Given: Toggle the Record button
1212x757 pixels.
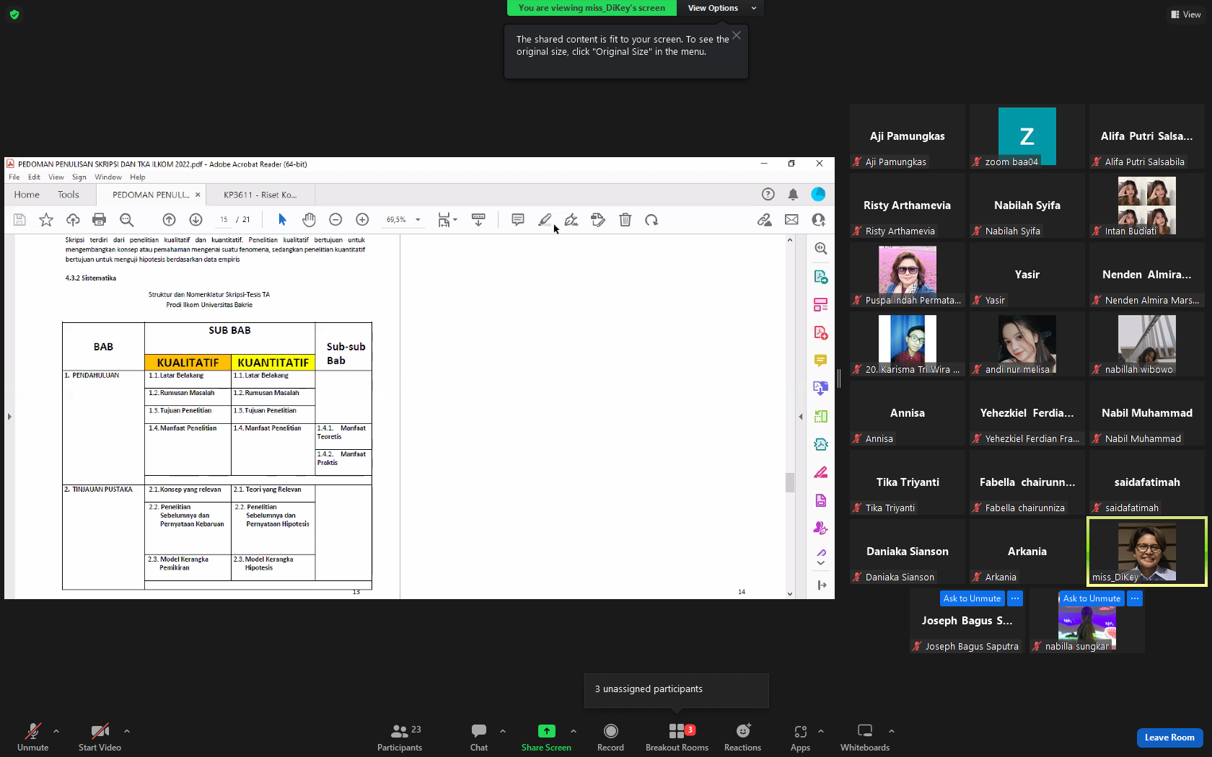Looking at the screenshot, I should [x=610, y=737].
